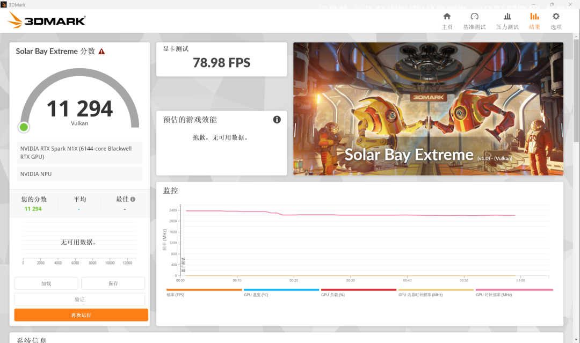Click the 监控 monitoring heading
This screenshot has height=343, width=580.
[171, 191]
